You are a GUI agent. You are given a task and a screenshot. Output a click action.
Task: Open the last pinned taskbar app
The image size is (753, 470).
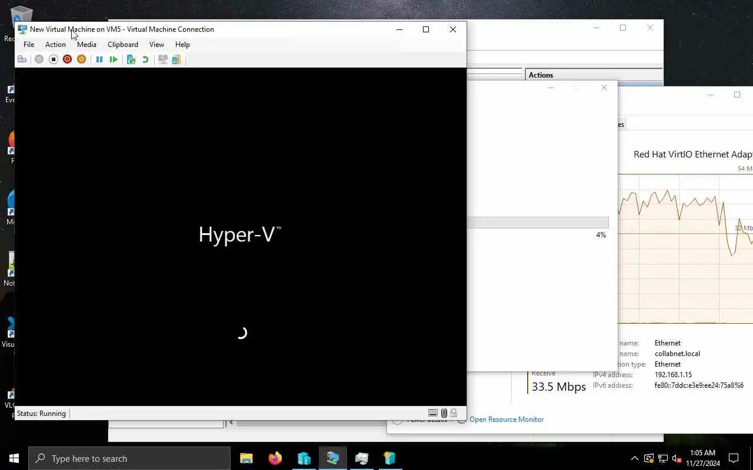tap(389, 458)
